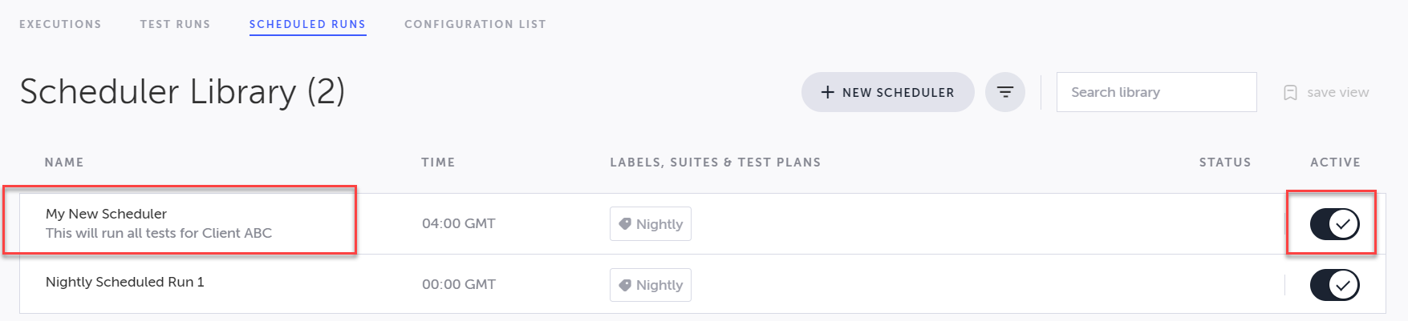Open the Nightly Scheduled Run 1 entry

[x=124, y=282]
